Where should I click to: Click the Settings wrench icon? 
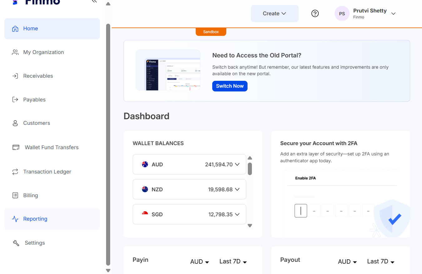(16, 243)
